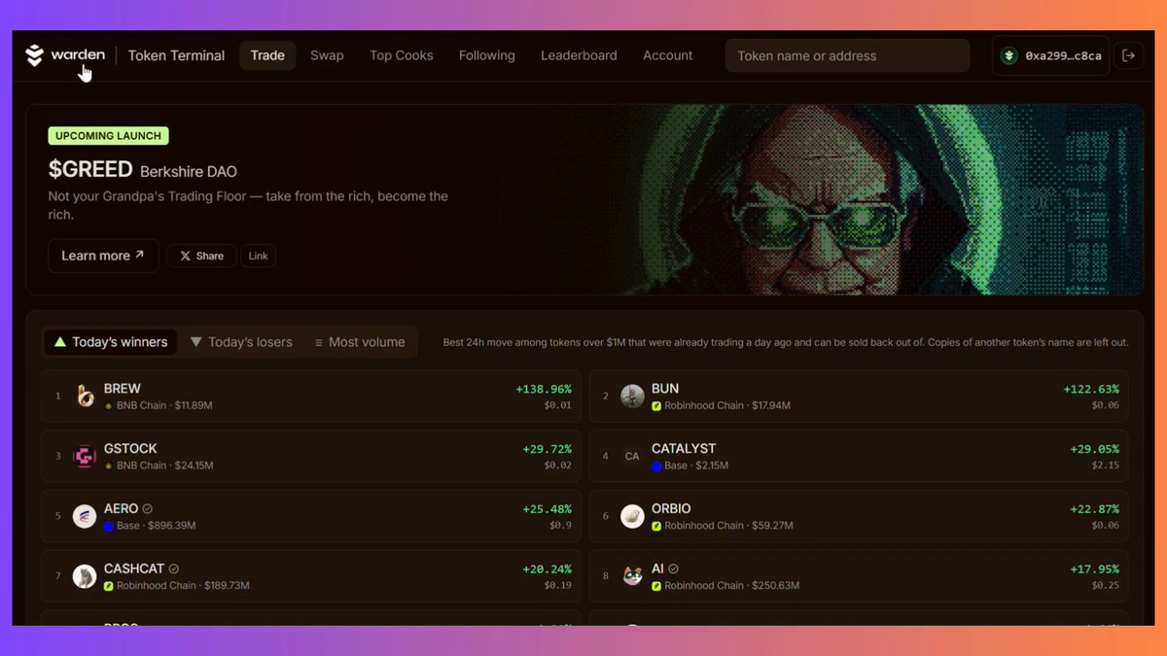Viewport: 1167px width, 656px height.
Task: Open the CASHCAT token icon
Action: (85, 576)
